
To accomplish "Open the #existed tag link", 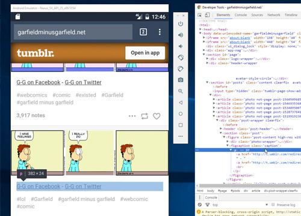I will point(86,95).
